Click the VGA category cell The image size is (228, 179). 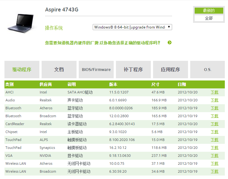[9, 156]
